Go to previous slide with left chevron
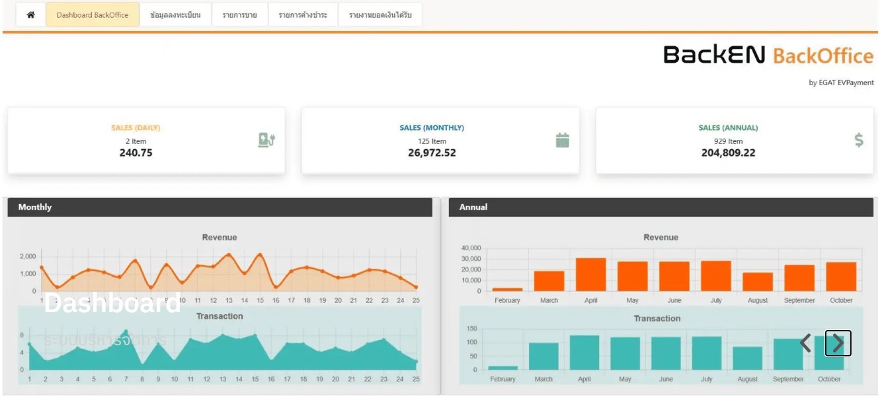Viewport: 880px width, 396px height. click(805, 343)
